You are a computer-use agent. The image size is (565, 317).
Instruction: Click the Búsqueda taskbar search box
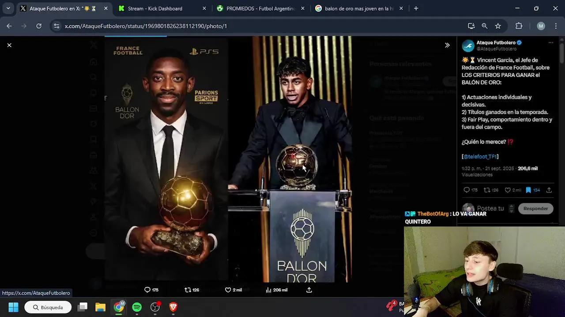coord(48,307)
